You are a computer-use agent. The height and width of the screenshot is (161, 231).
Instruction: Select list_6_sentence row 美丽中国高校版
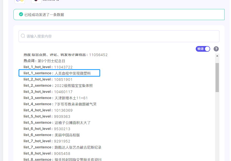pyautogui.click(x=52, y=135)
